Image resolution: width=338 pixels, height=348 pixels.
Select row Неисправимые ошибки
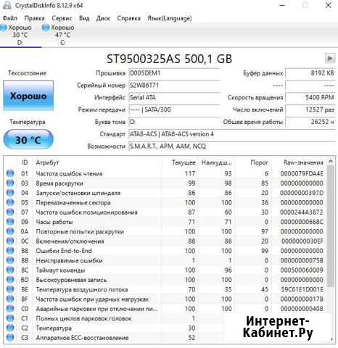point(165,260)
